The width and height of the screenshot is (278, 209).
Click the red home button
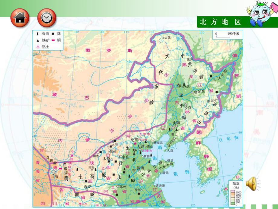(20, 18)
